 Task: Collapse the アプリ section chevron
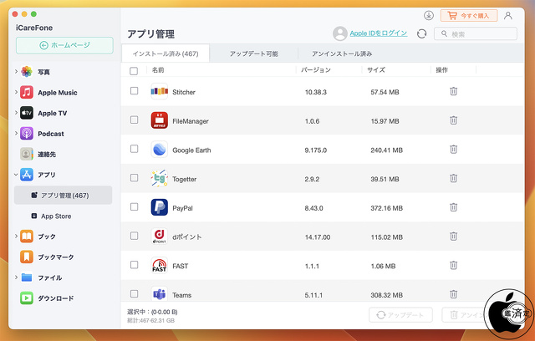[x=16, y=174]
